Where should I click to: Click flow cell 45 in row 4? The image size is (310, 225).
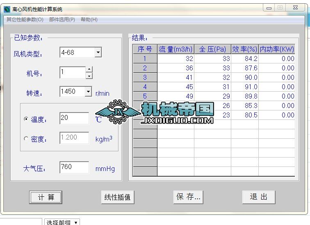click(176, 87)
